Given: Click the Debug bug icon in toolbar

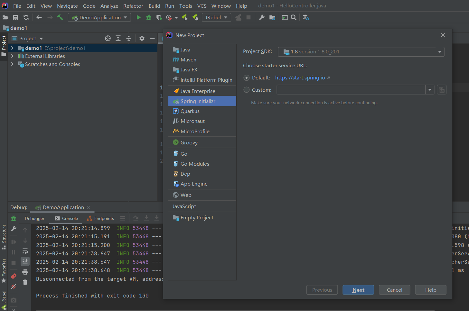Looking at the screenshot, I should point(149,17).
